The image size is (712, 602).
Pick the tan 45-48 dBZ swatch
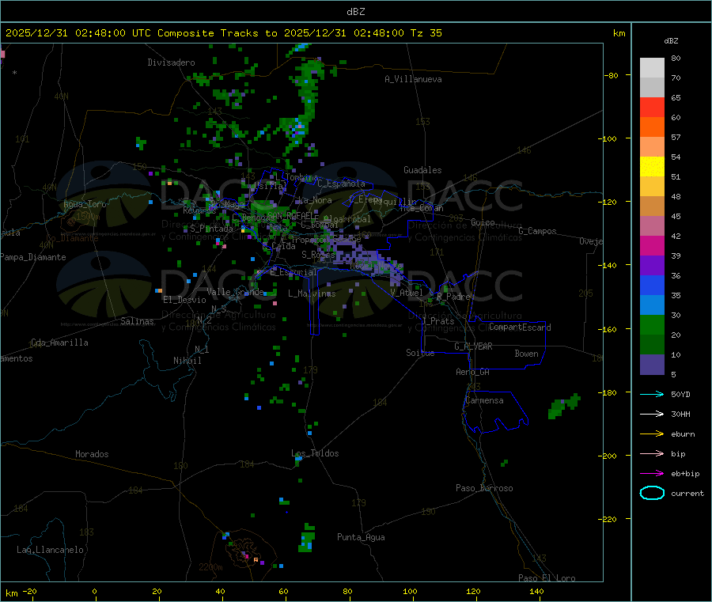[x=652, y=206]
